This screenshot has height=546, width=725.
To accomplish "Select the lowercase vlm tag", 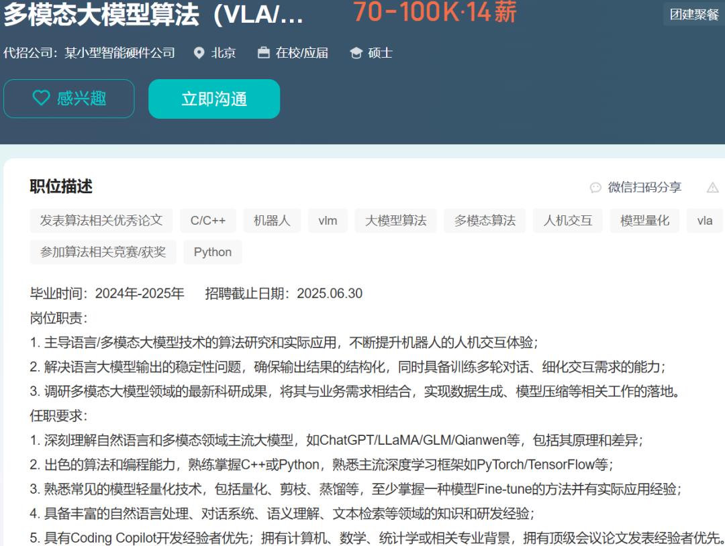I will 328,221.
